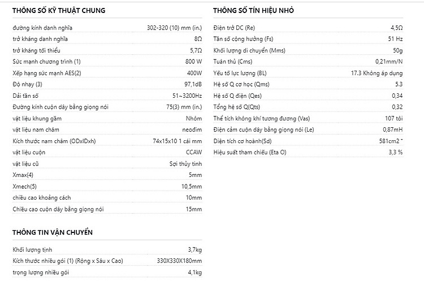Select the Dải tần số row label
This screenshot has width=424, height=294.
tap(25, 96)
